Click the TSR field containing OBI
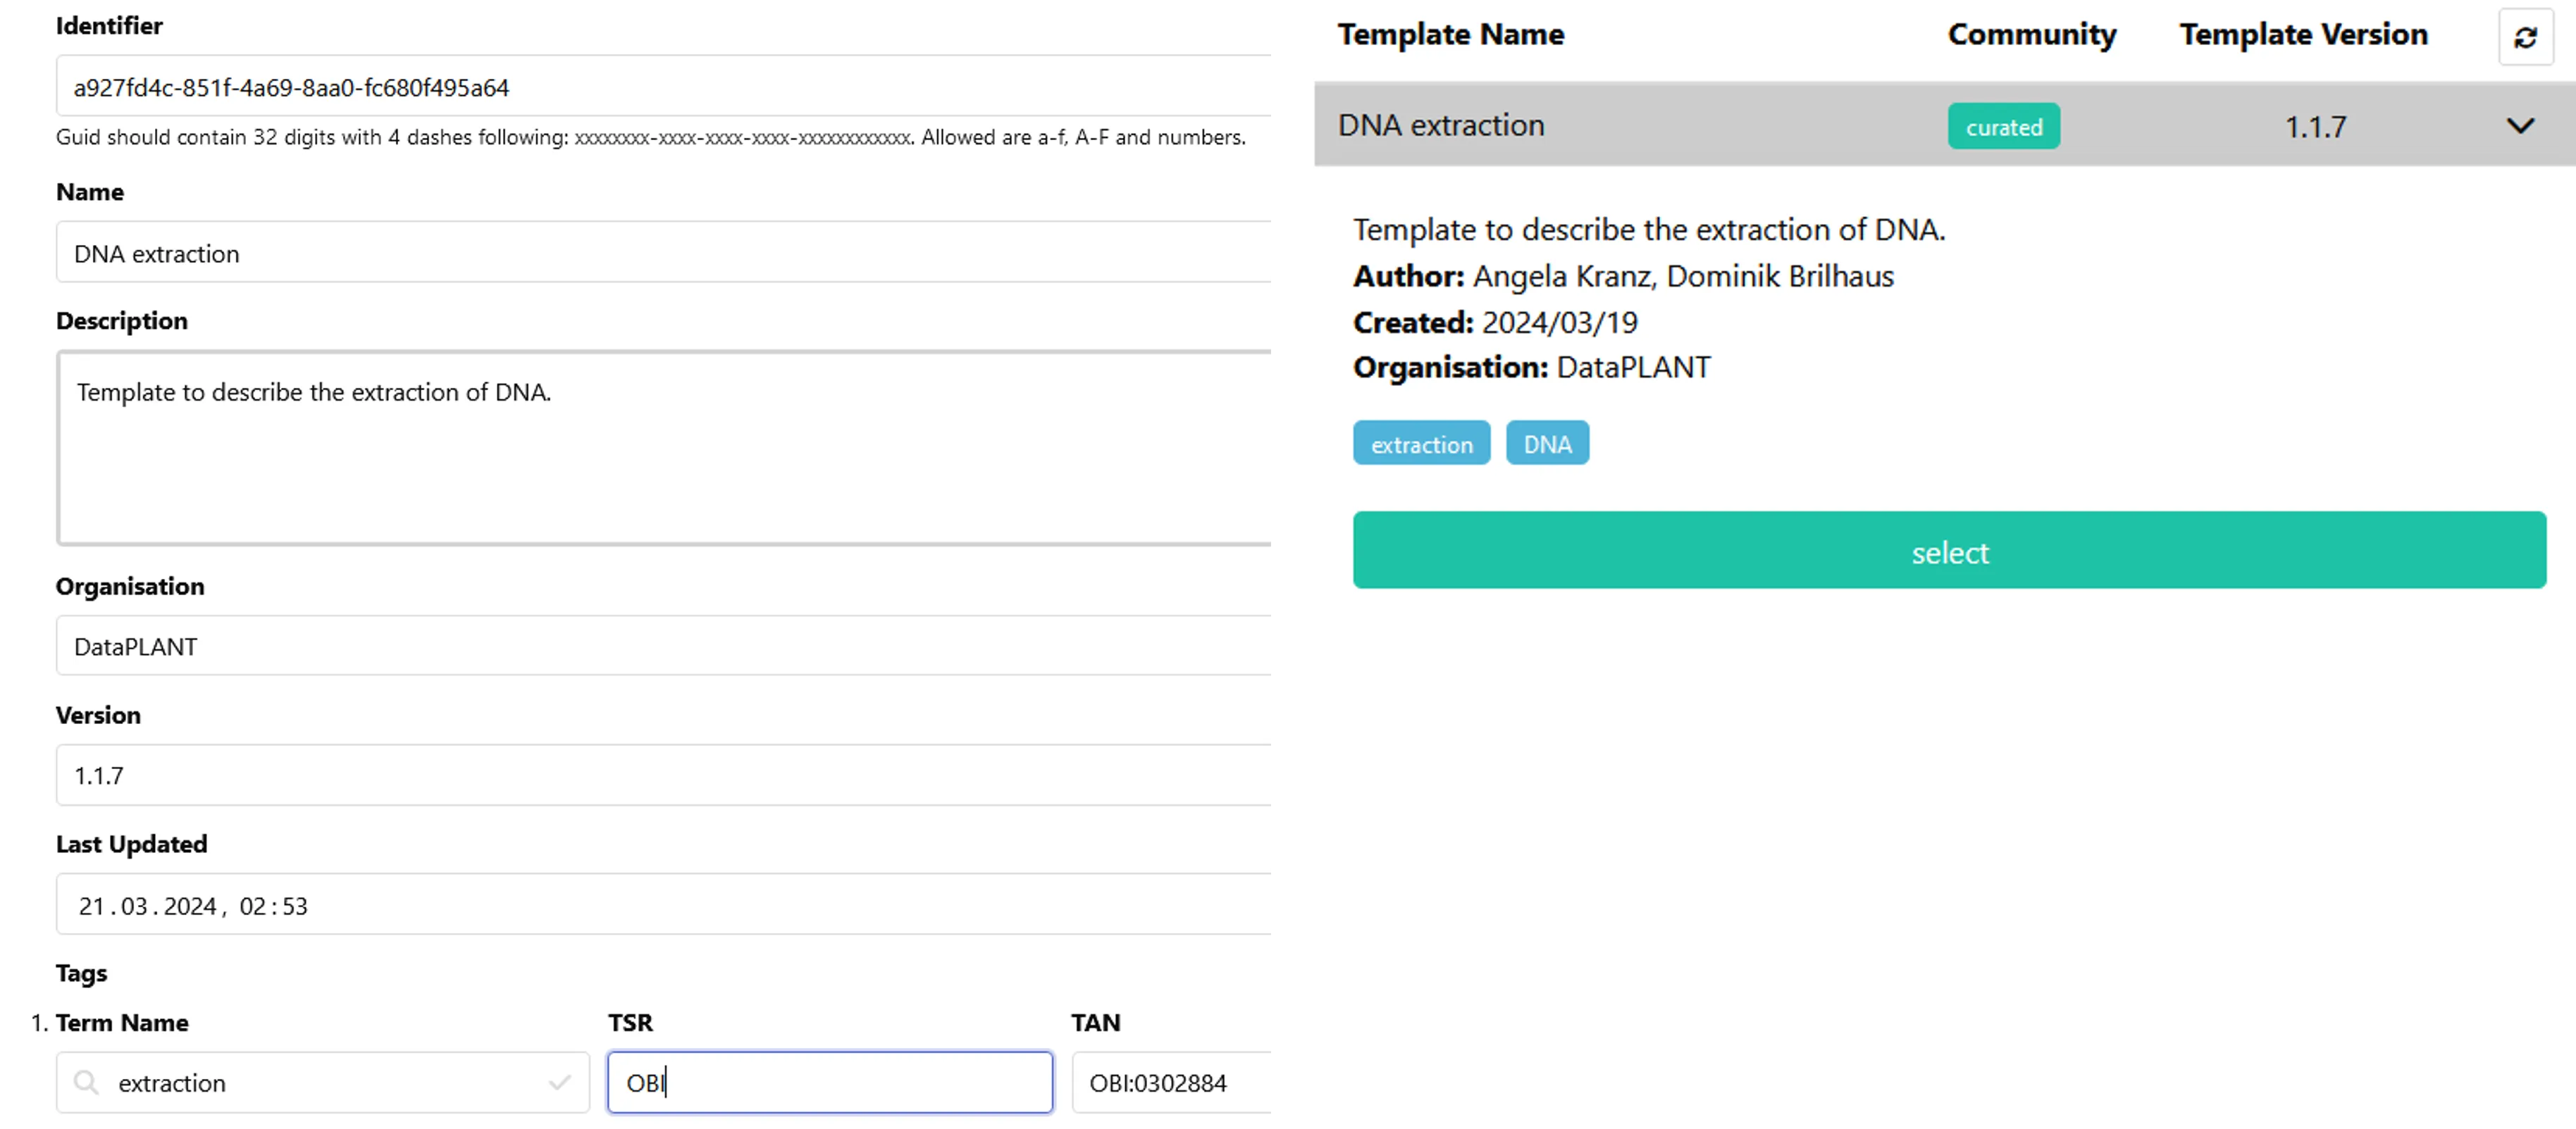 830,1082
